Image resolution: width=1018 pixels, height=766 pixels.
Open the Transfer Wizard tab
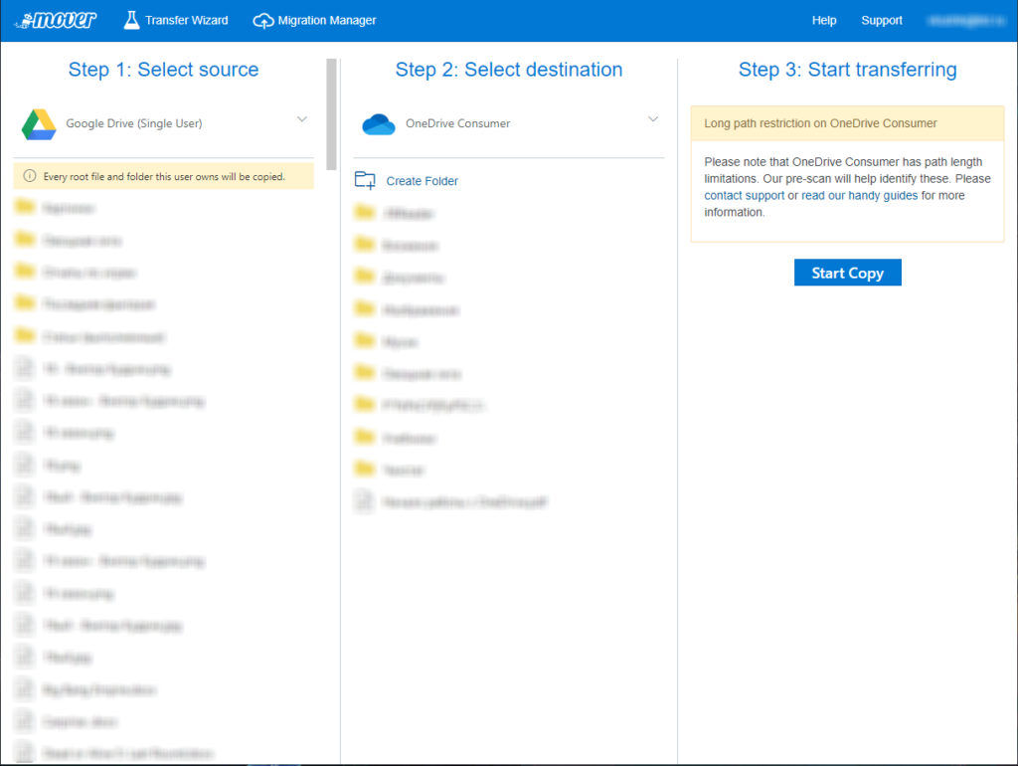186,20
